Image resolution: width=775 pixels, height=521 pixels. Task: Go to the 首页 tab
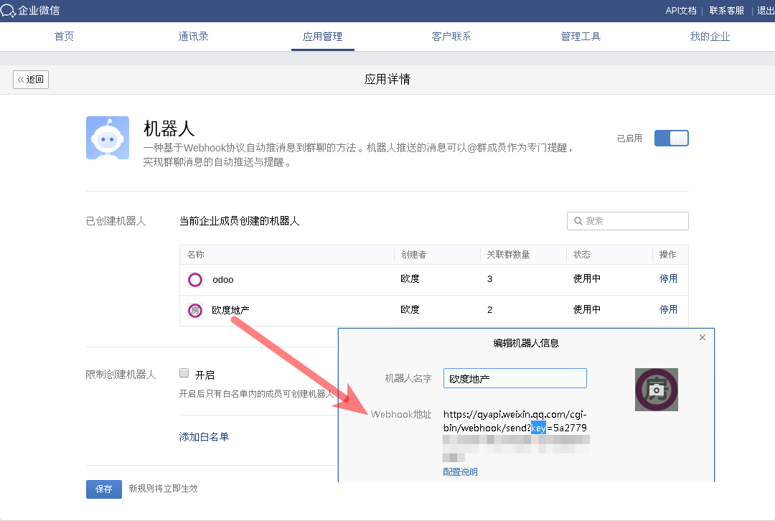pos(64,37)
